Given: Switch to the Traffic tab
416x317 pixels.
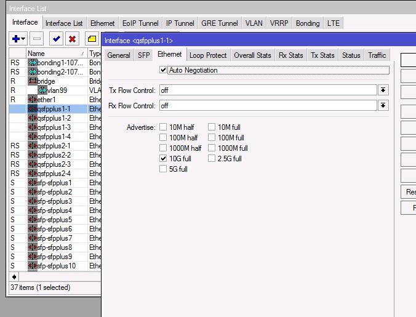Looking at the screenshot, I should tap(377, 55).
